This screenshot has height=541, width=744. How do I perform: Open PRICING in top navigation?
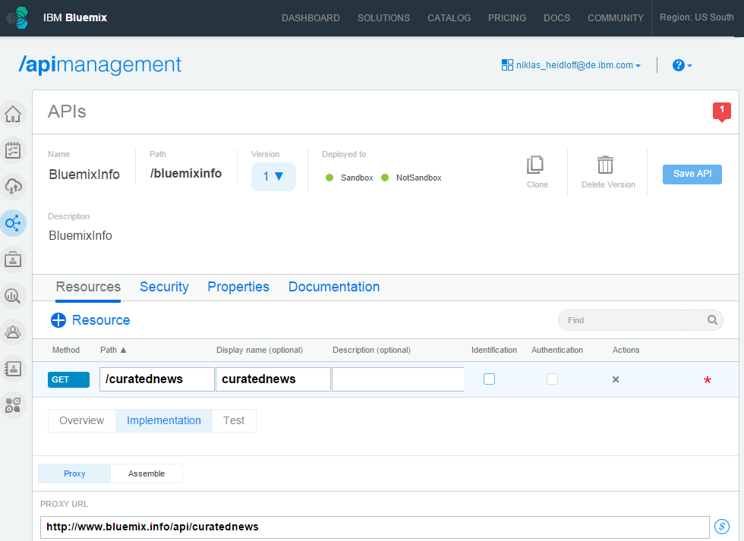click(507, 18)
